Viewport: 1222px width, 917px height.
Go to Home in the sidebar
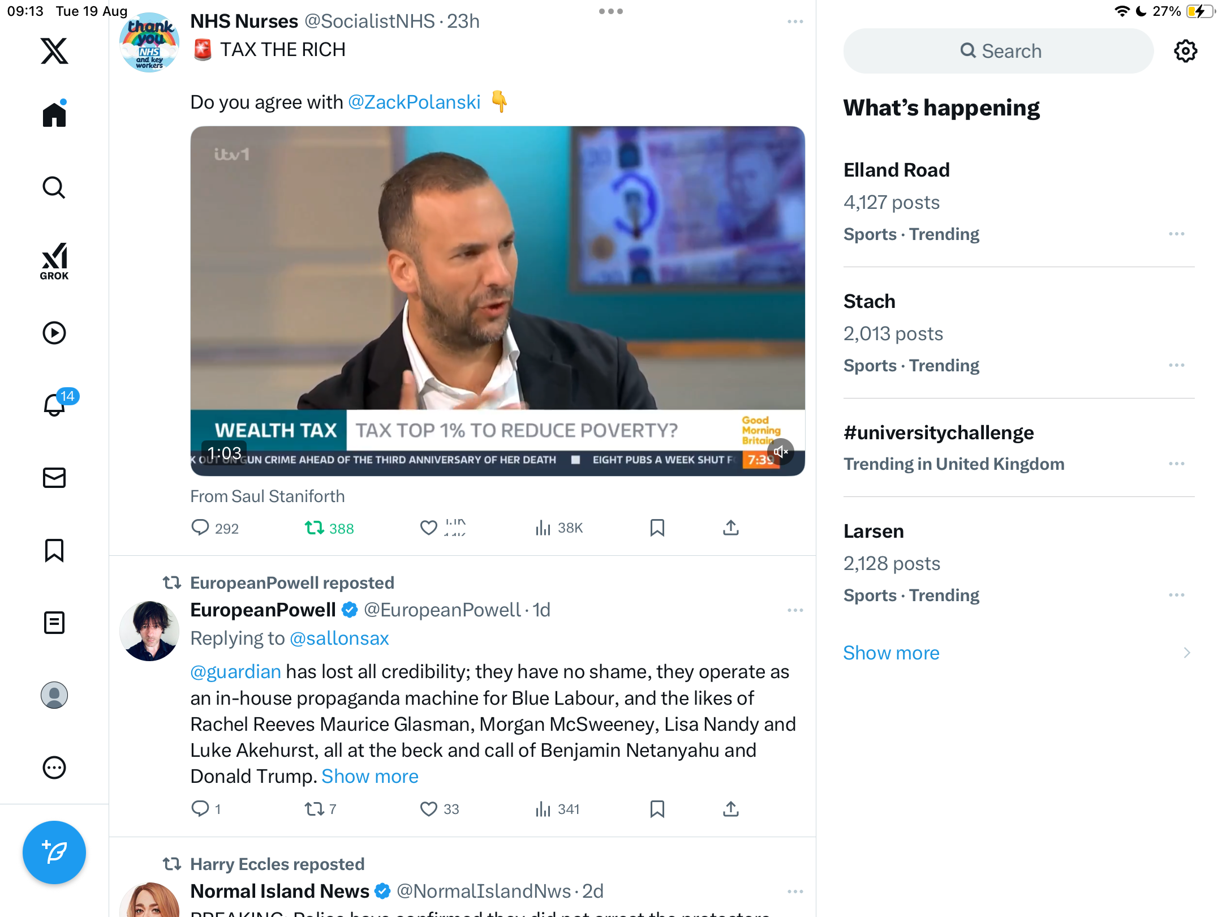click(x=54, y=114)
